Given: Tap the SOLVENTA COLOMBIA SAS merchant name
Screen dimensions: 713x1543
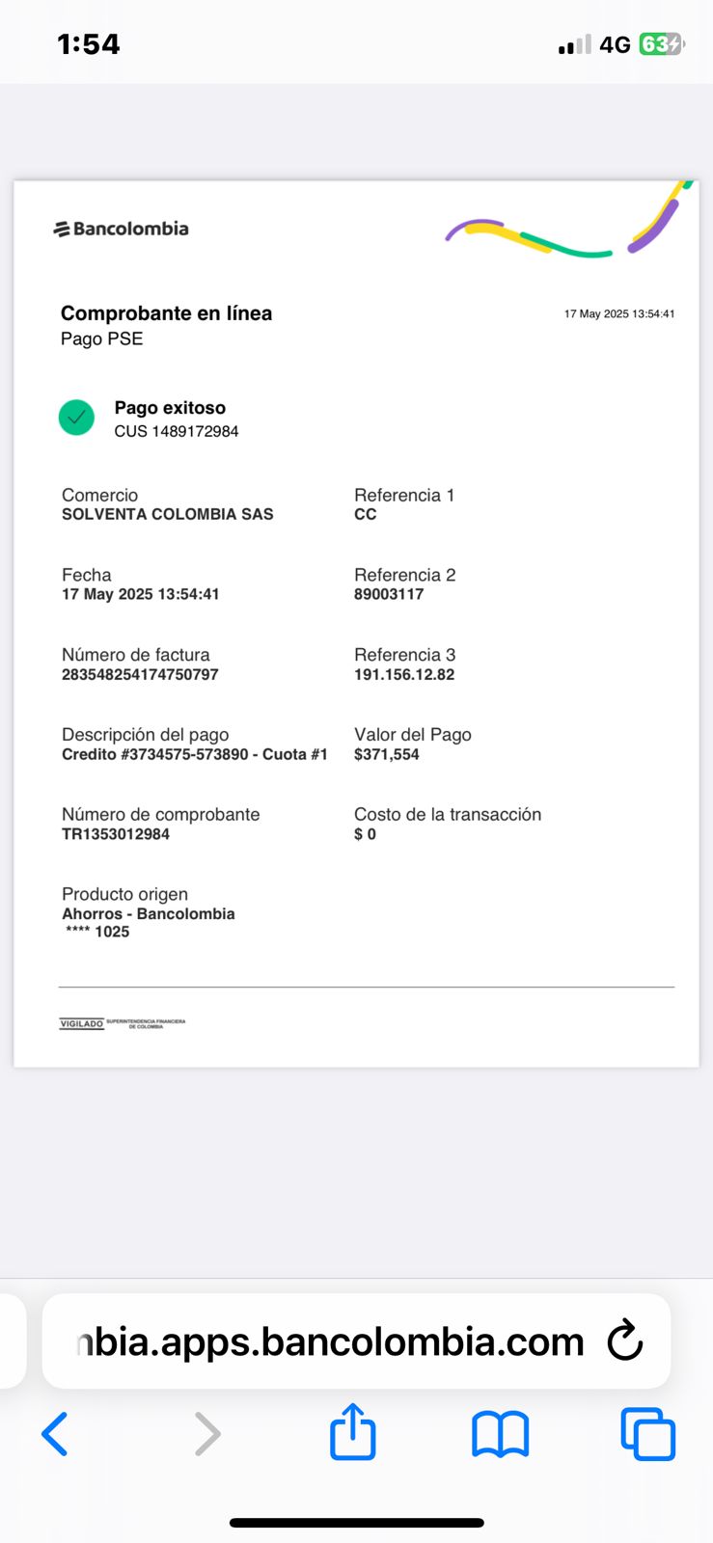Looking at the screenshot, I should click(168, 514).
